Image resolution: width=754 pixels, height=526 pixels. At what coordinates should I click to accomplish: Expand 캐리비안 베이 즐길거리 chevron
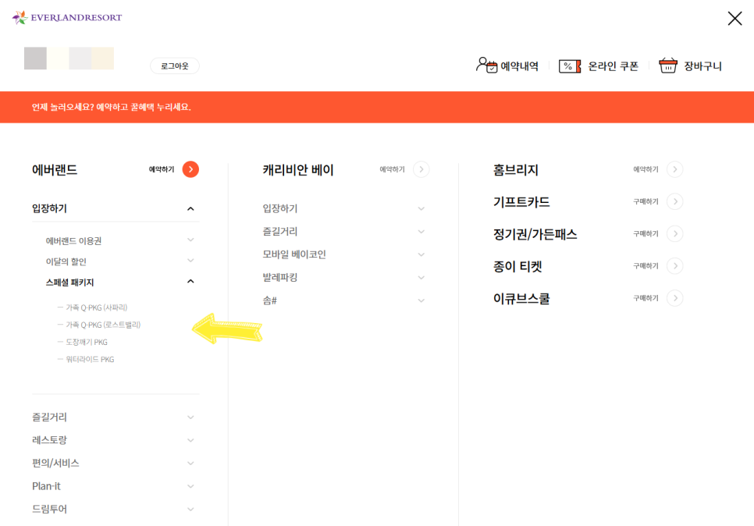(421, 232)
